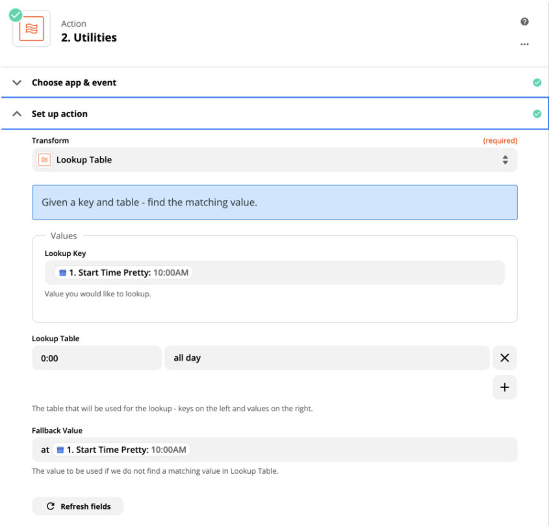
Task: Open the help question mark icon
Action: (524, 22)
